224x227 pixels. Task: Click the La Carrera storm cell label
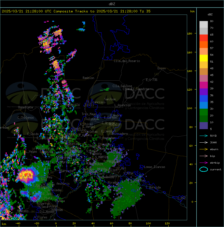30,176
